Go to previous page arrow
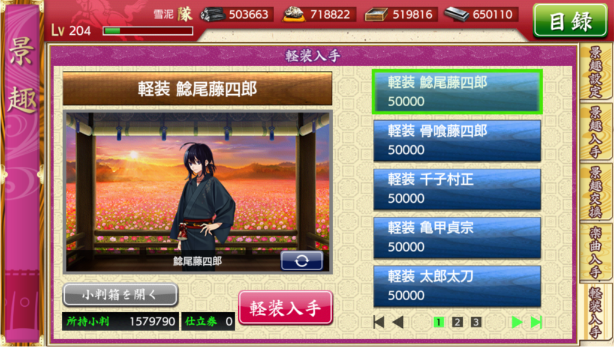Viewport: 614px width, 347px height. click(x=398, y=322)
